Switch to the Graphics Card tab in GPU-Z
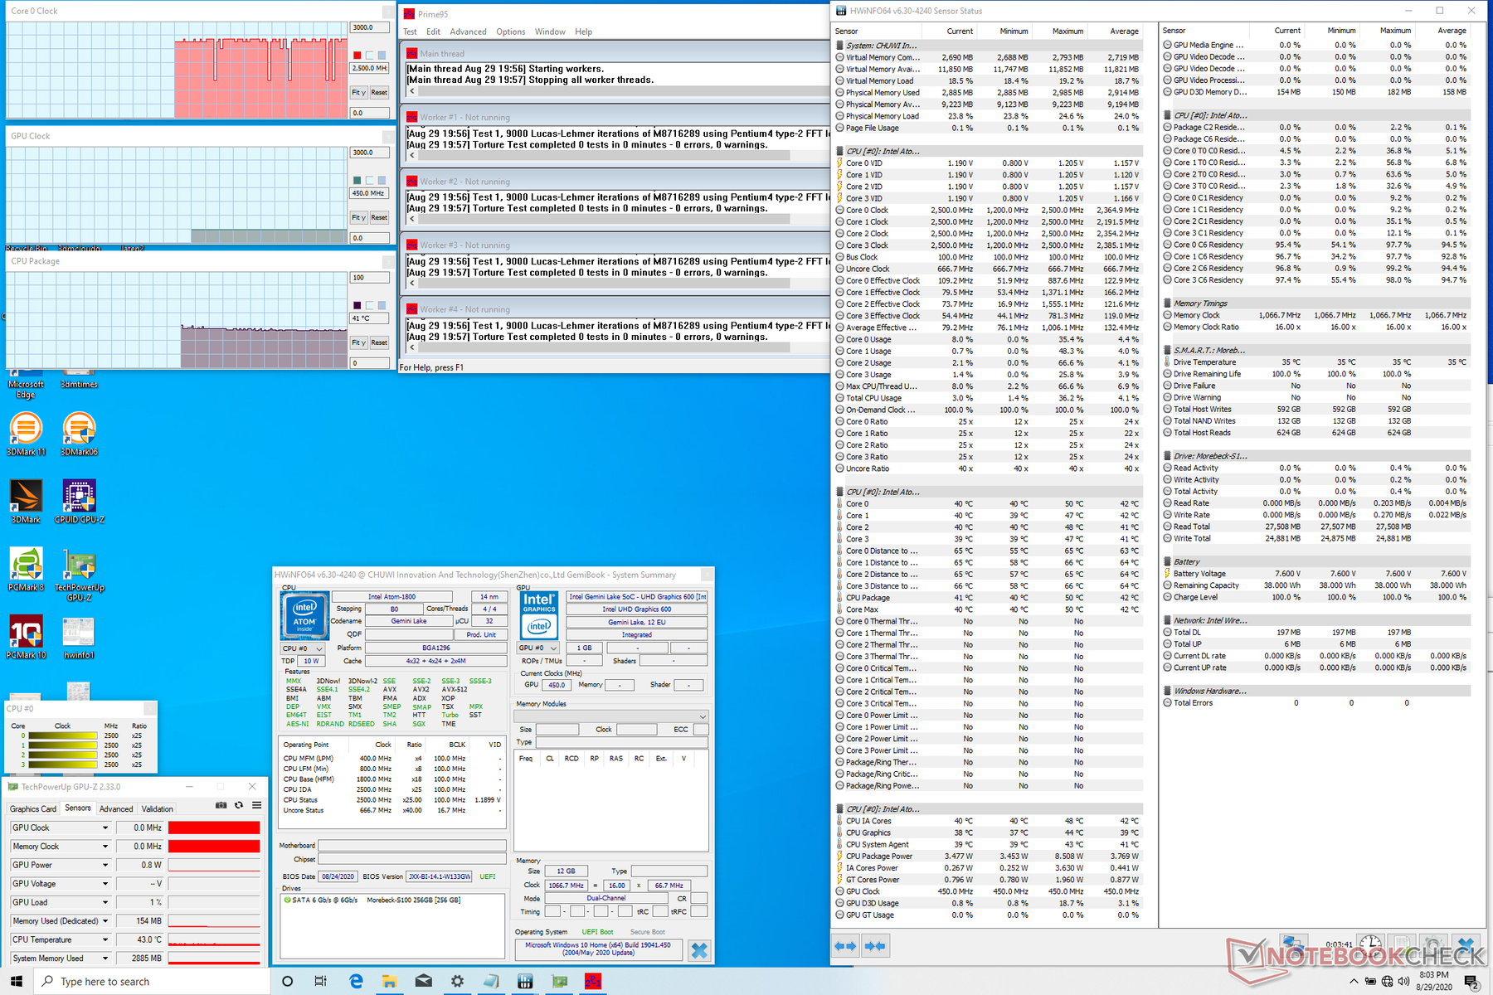The width and height of the screenshot is (1493, 995). 33,808
